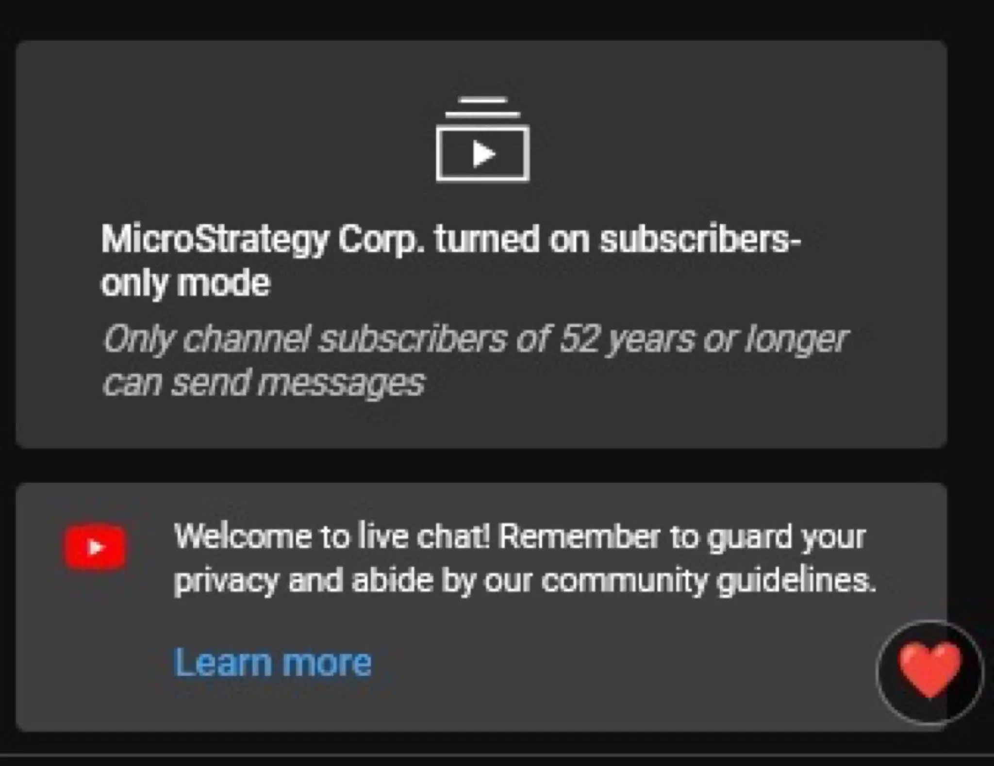
Task: Click the subscribers-only mode video stack icon
Action: coord(482,139)
